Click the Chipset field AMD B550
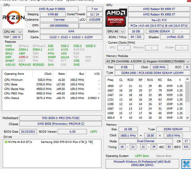The width and height of the screenshot is (191, 169). [x=61, y=124]
